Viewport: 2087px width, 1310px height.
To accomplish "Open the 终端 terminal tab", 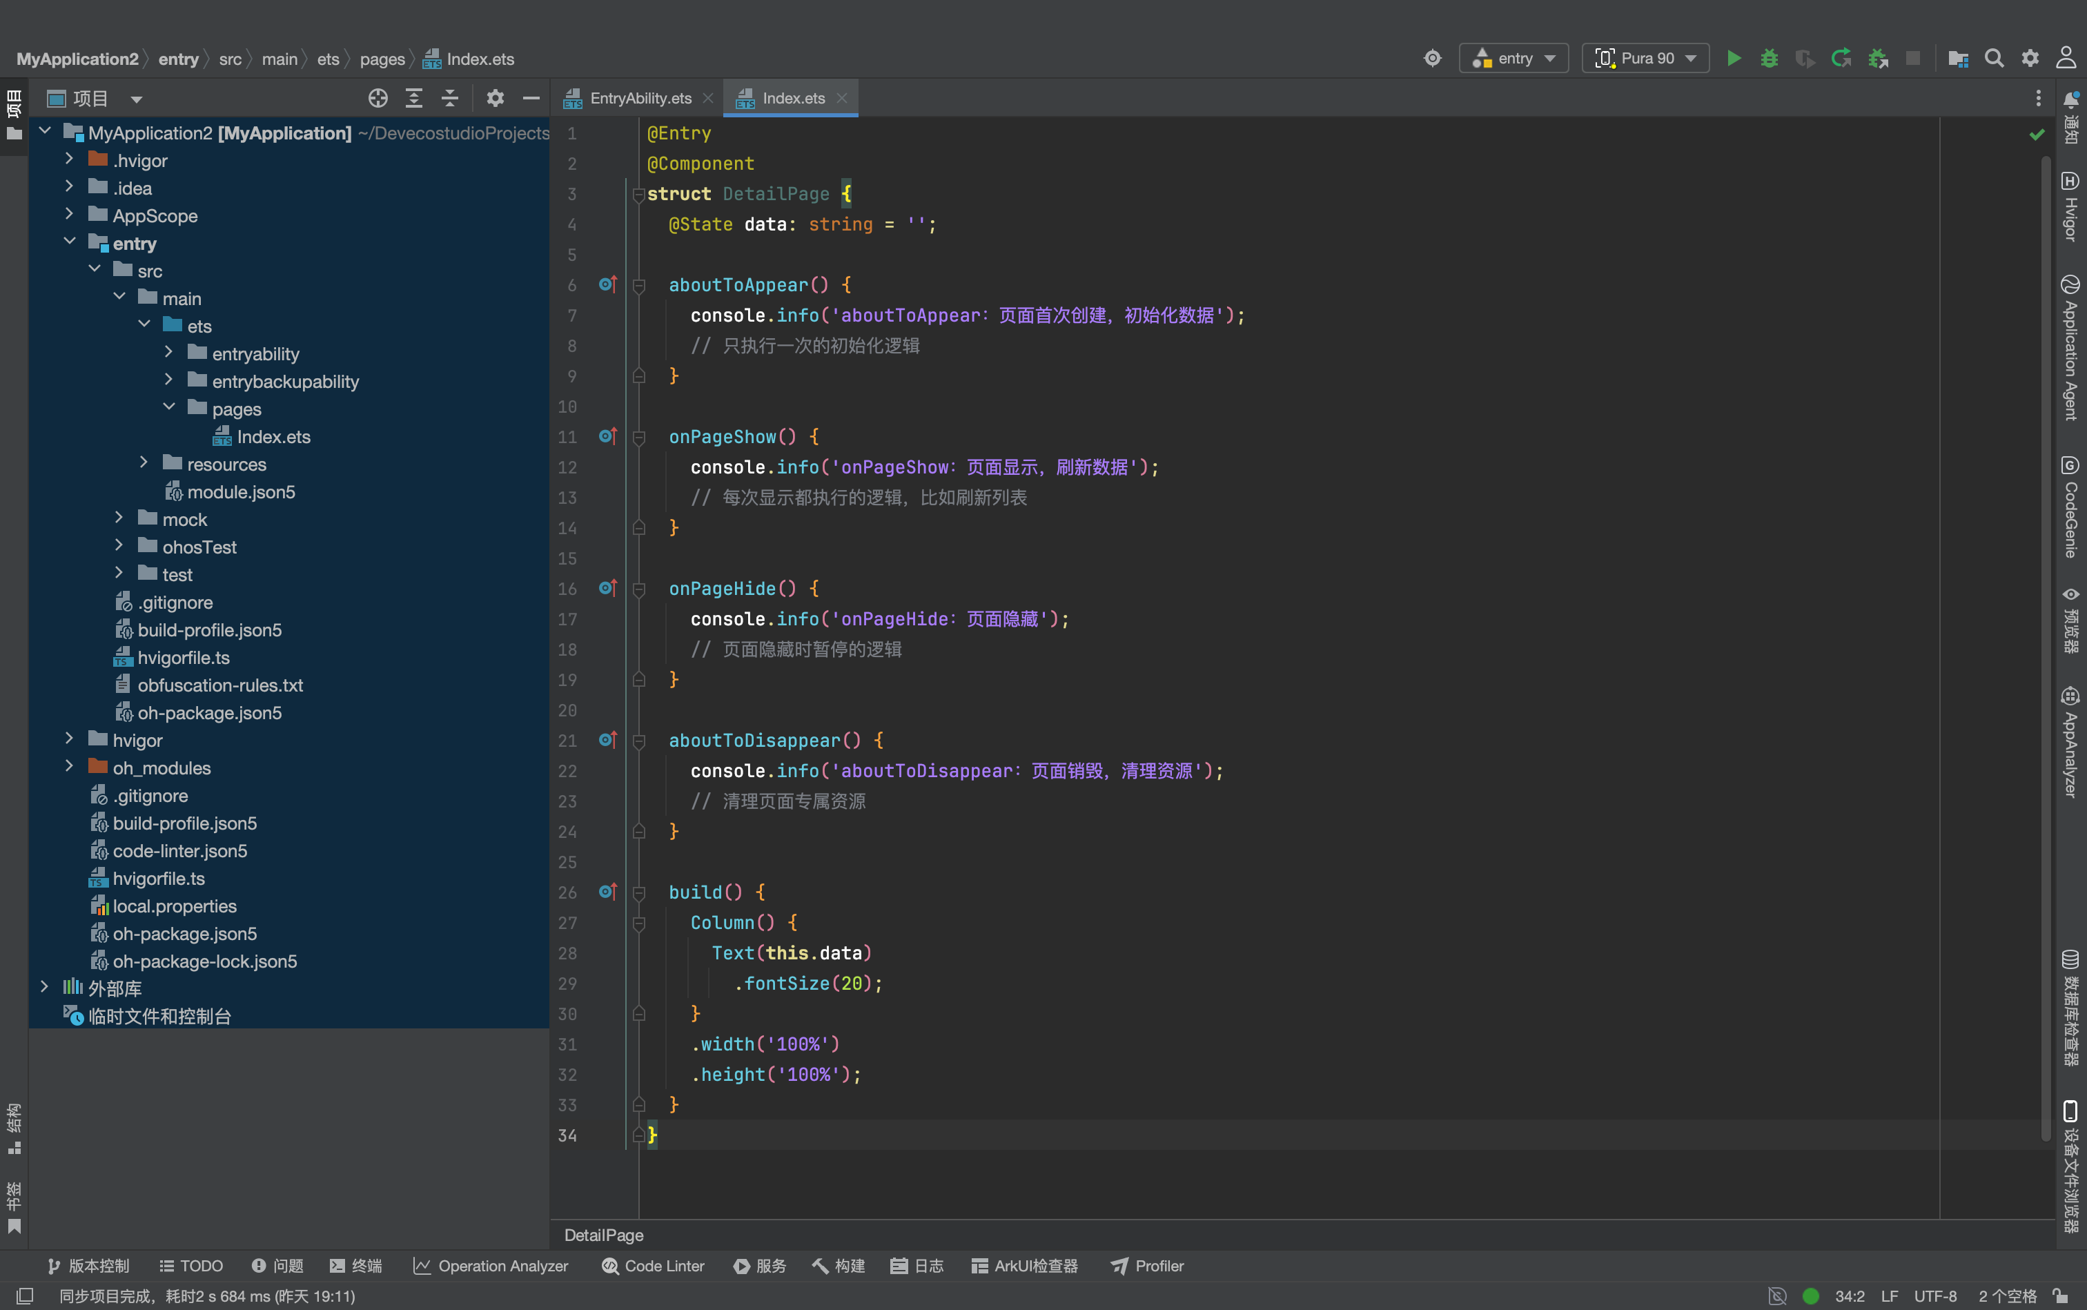I will coord(356,1266).
